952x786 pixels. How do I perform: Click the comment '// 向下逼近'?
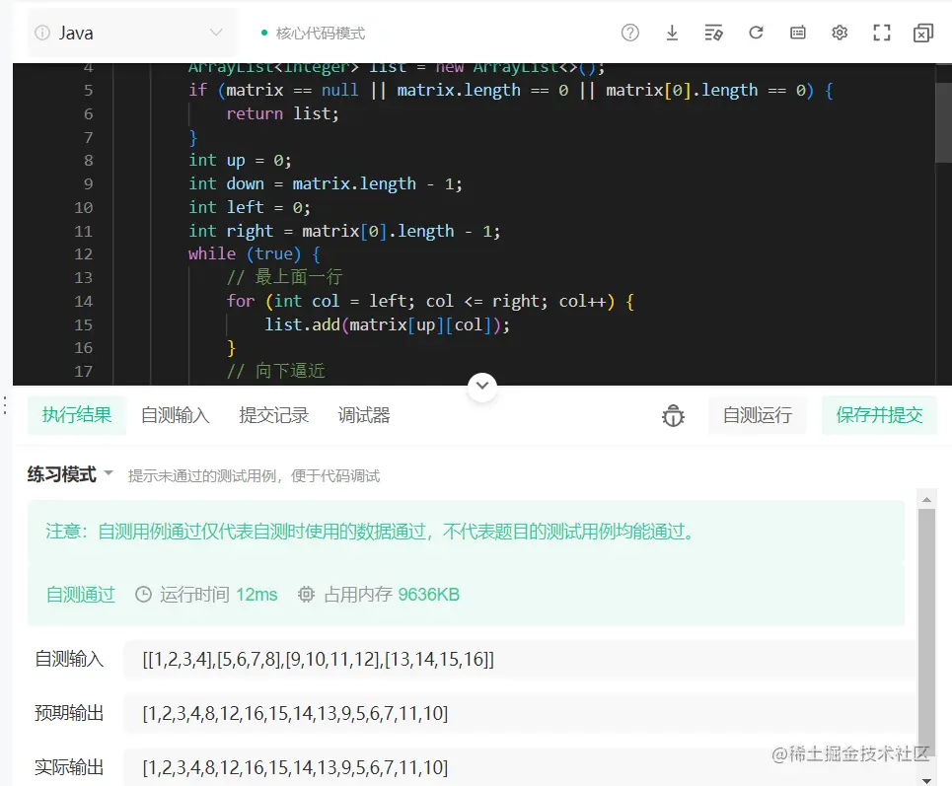click(276, 371)
